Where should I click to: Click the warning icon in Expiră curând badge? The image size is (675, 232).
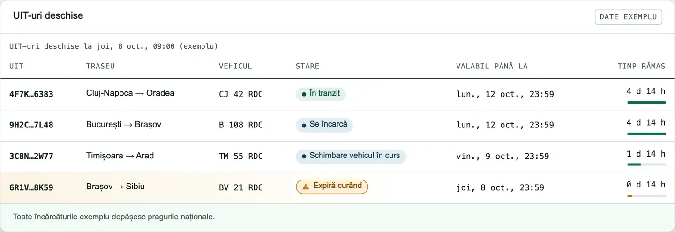point(306,187)
